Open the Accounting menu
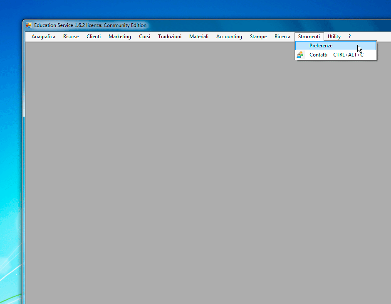The height and width of the screenshot is (304, 391). point(229,37)
